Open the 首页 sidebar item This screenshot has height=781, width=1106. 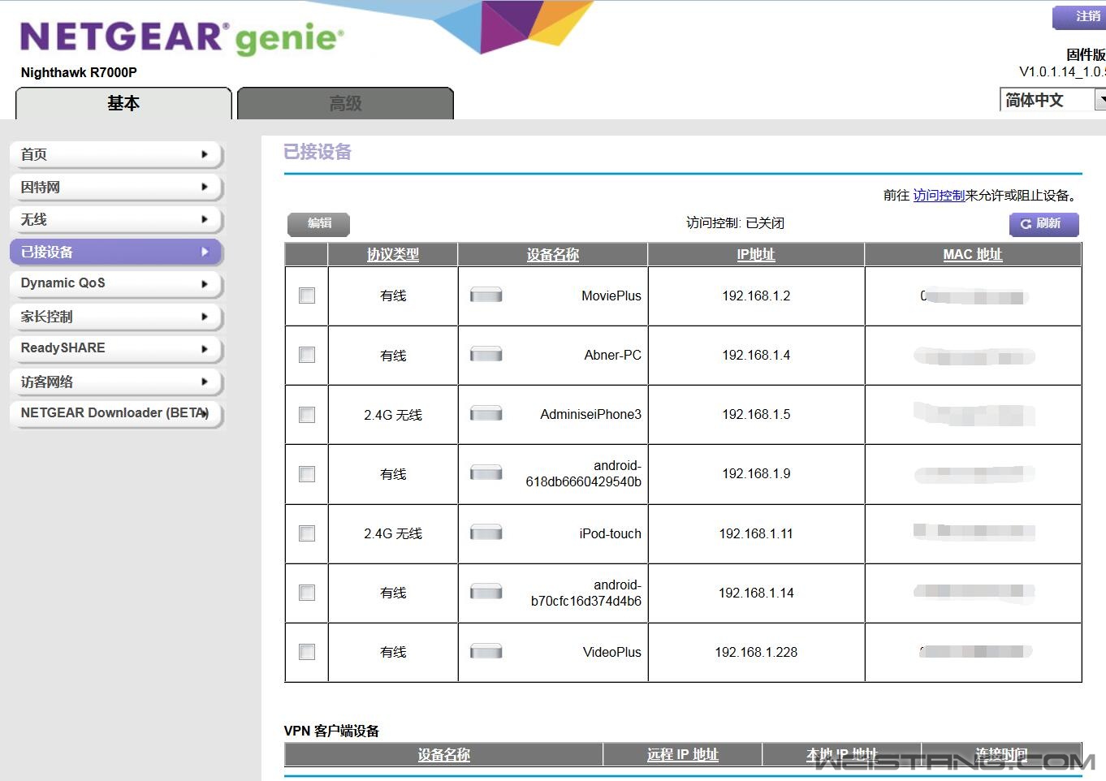pos(116,154)
